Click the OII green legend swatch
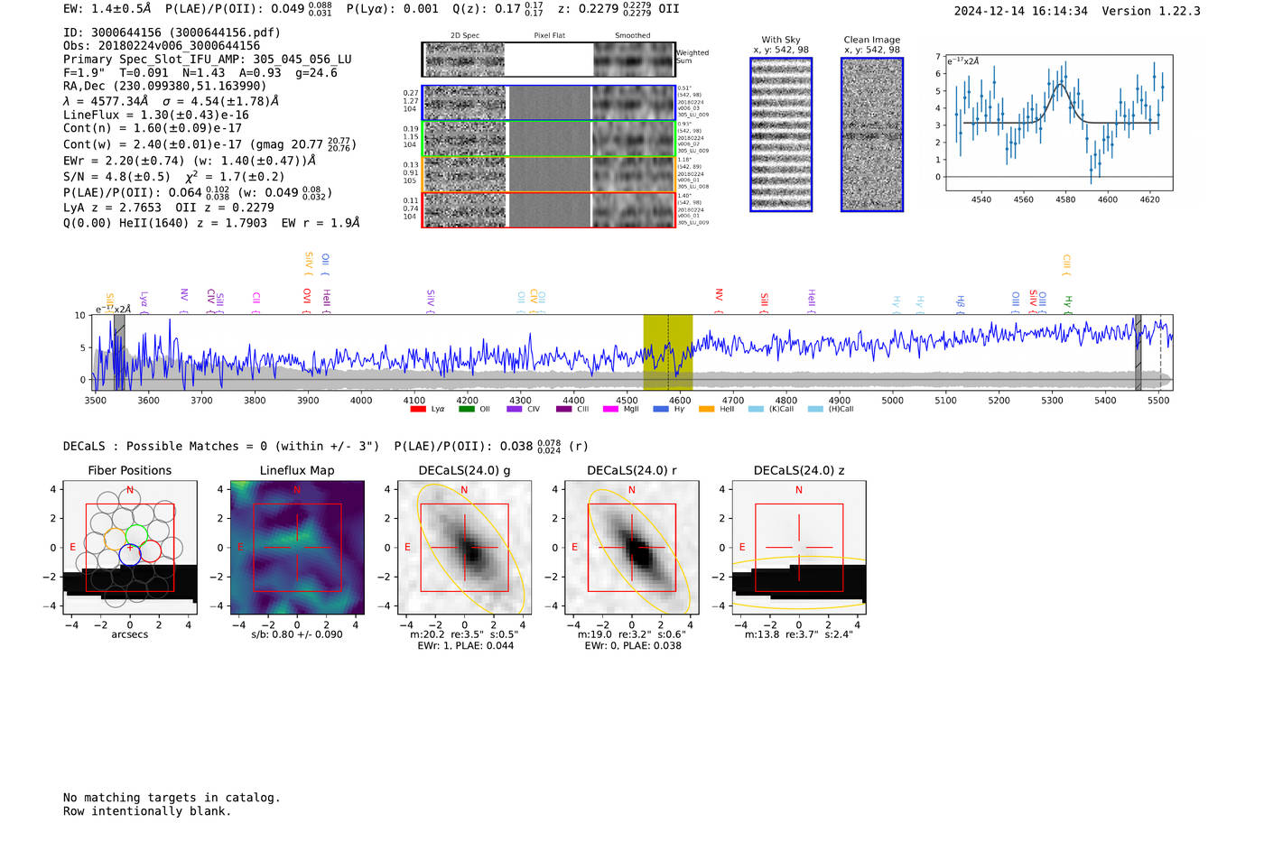Viewport: 1264px width, 860px height. [x=466, y=409]
